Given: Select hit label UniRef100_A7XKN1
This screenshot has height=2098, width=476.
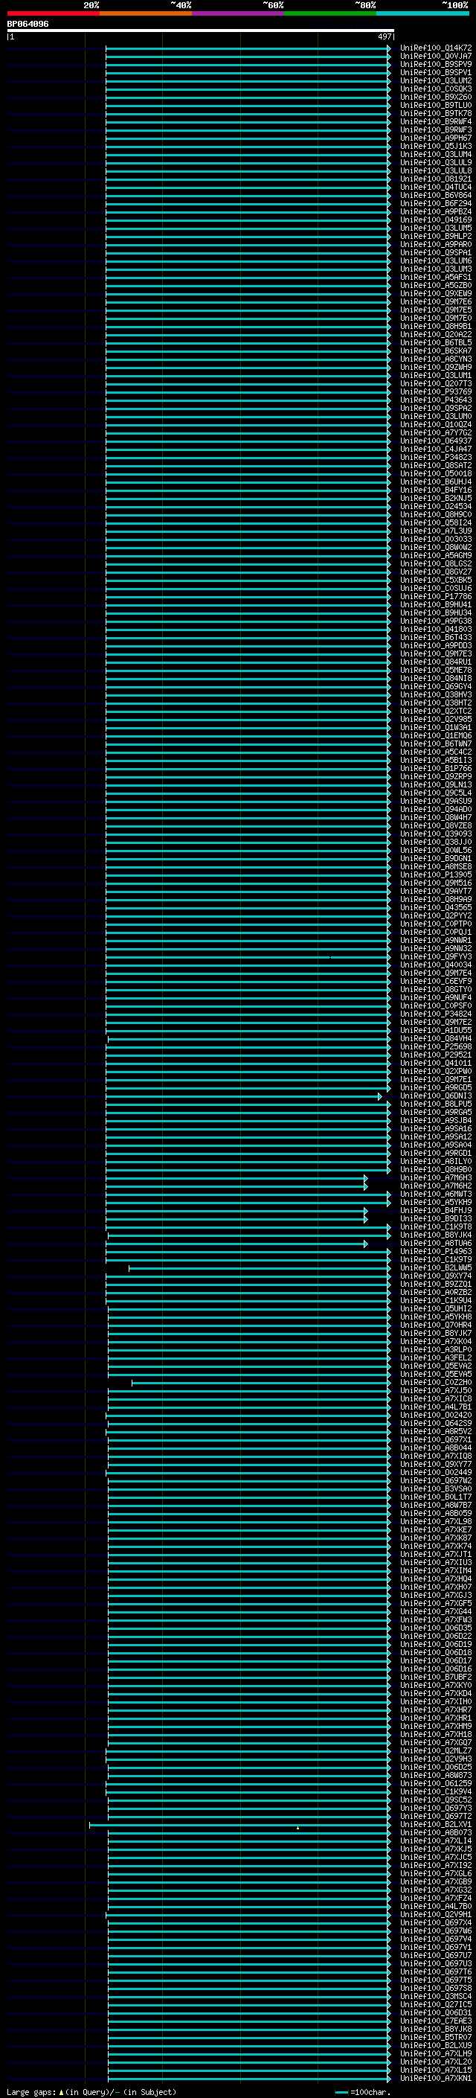Looking at the screenshot, I should [436, 2078].
